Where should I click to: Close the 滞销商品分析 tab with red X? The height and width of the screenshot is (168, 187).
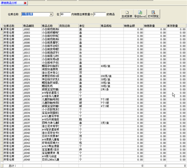pyautogui.click(x=25, y=3)
